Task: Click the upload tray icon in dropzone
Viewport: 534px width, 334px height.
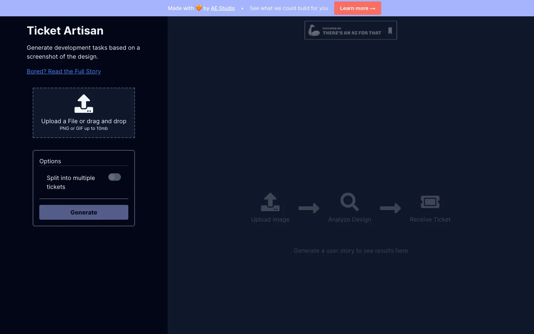Action: pyautogui.click(x=84, y=104)
